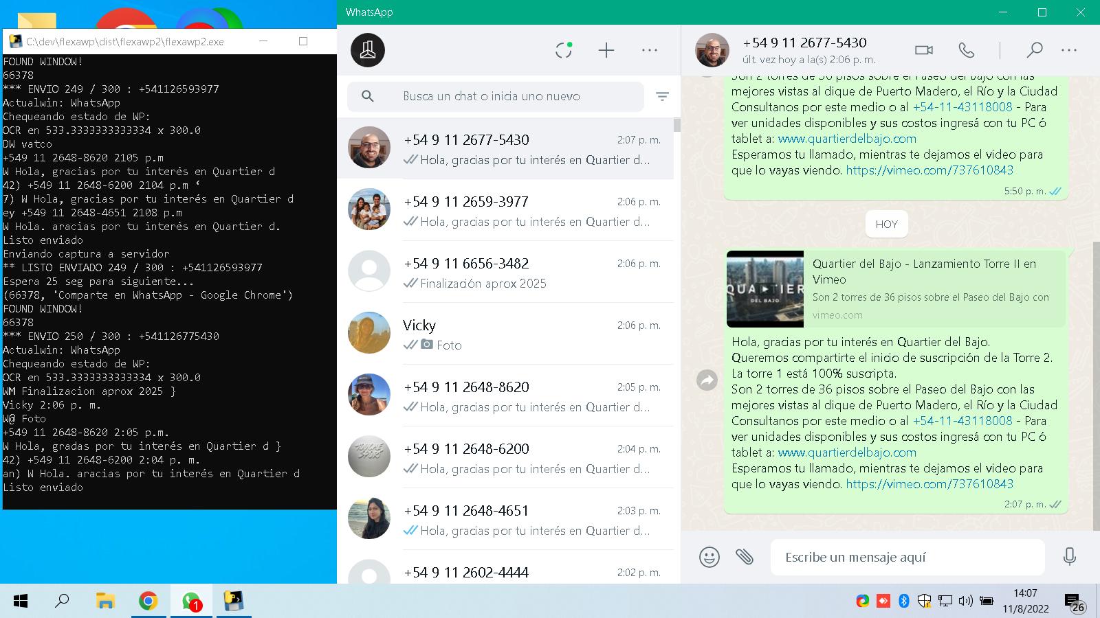Screen dimensions: 1100x618
Task: Click the search magnifier in chat search box
Action: tap(368, 96)
